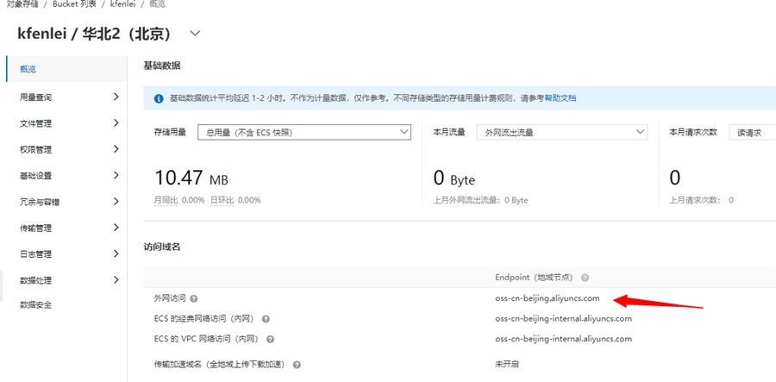Click help icon beside ECS 的经典网络访问
This screenshot has height=382, width=776.
pos(266,319)
